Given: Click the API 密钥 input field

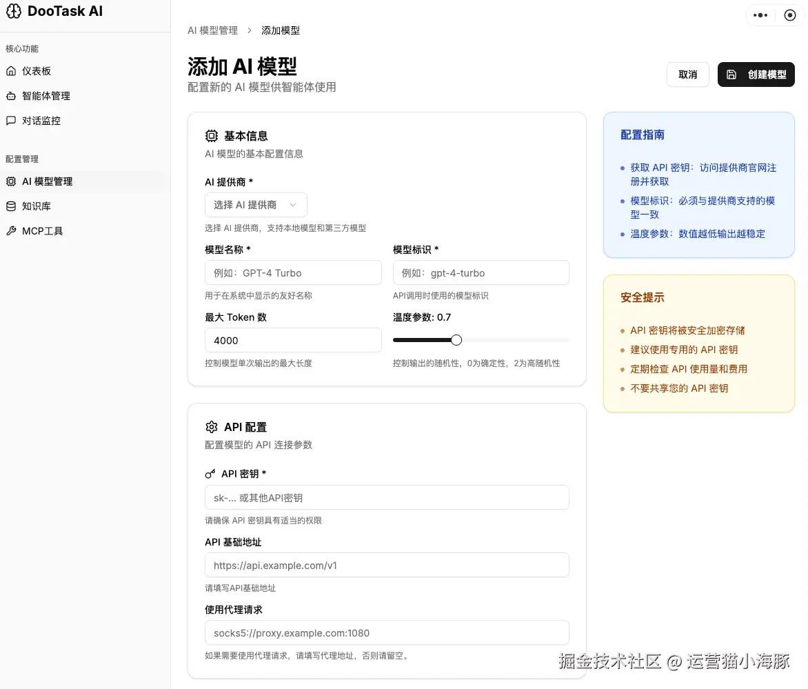Looking at the screenshot, I should click(x=387, y=498).
